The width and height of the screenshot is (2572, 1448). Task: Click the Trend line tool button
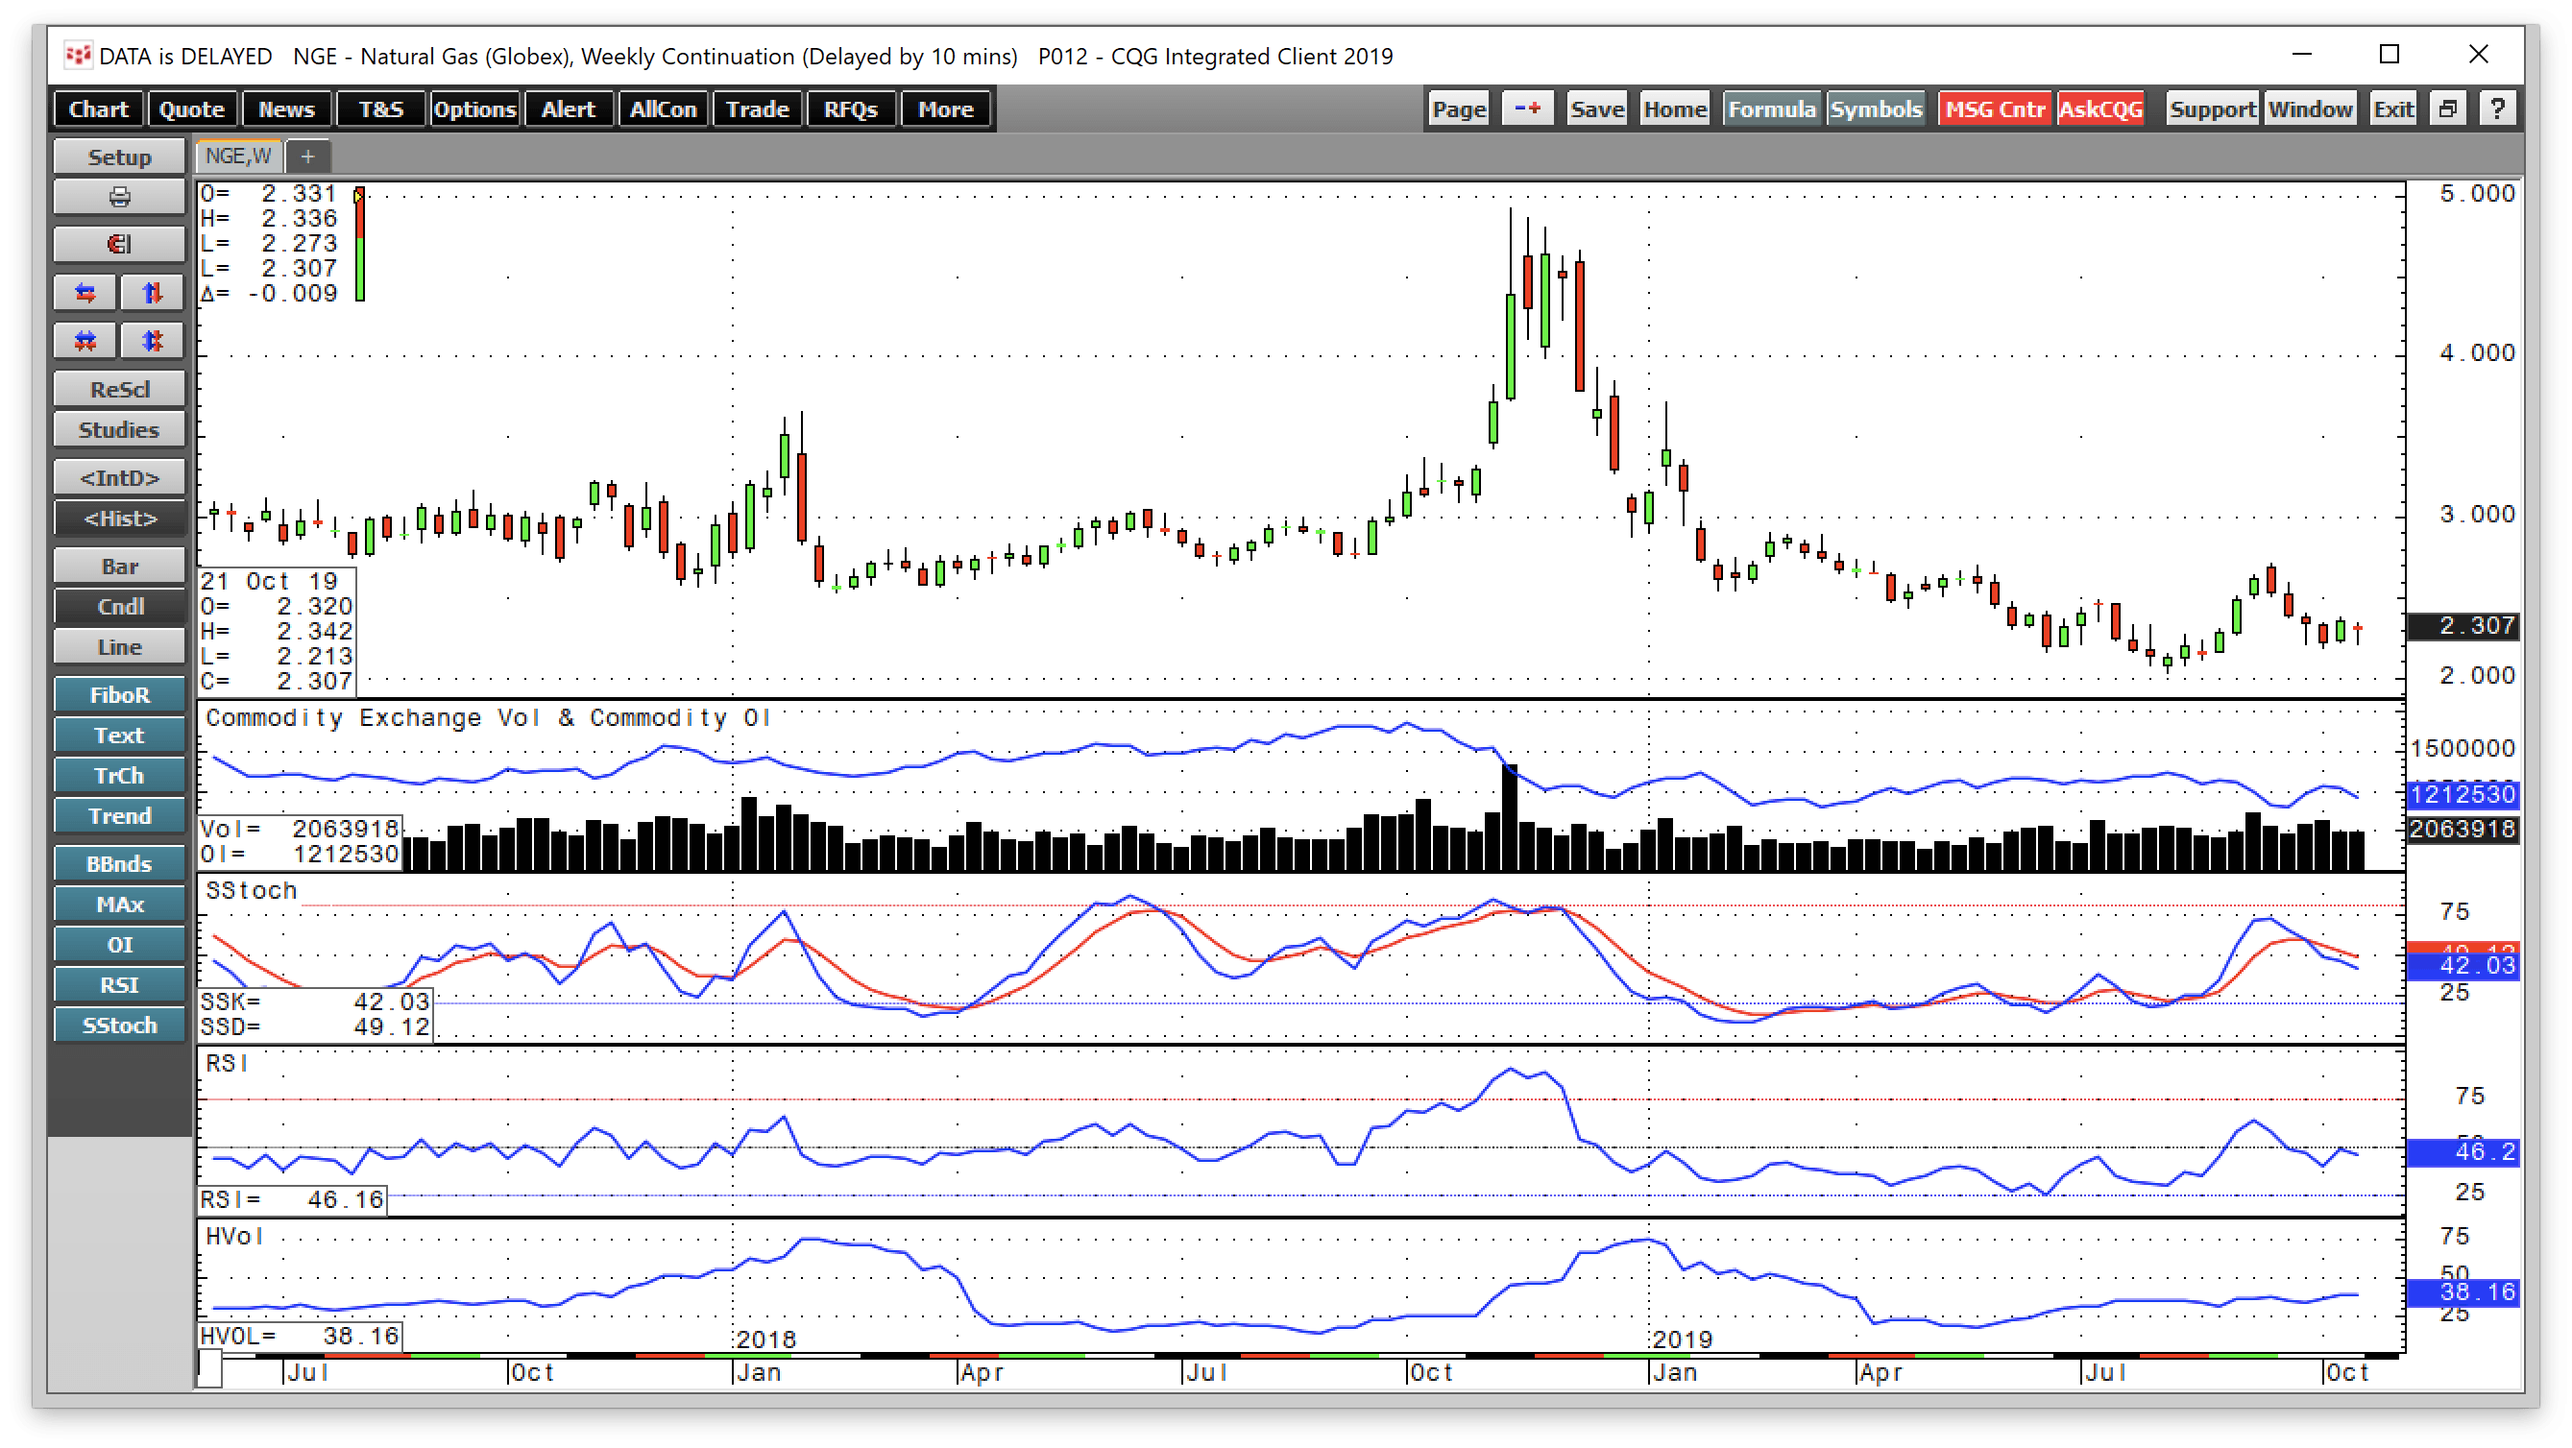pyautogui.click(x=119, y=816)
